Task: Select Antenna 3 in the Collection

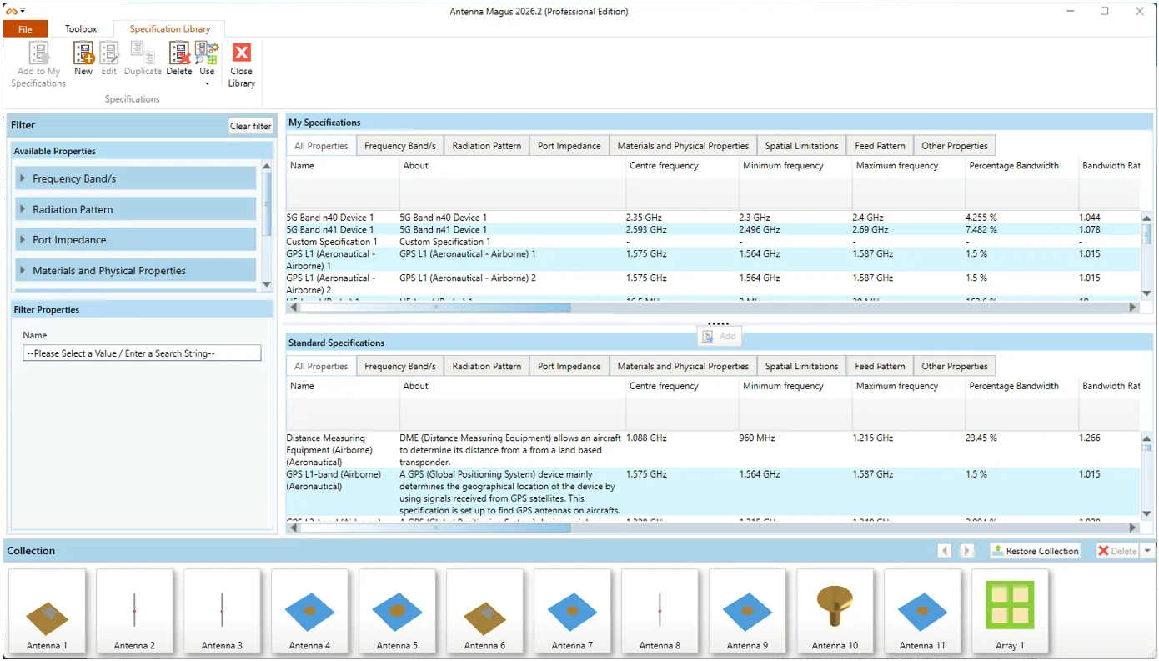Action: tap(222, 611)
